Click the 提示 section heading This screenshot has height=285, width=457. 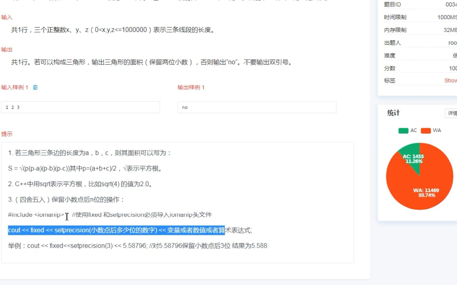click(7, 134)
